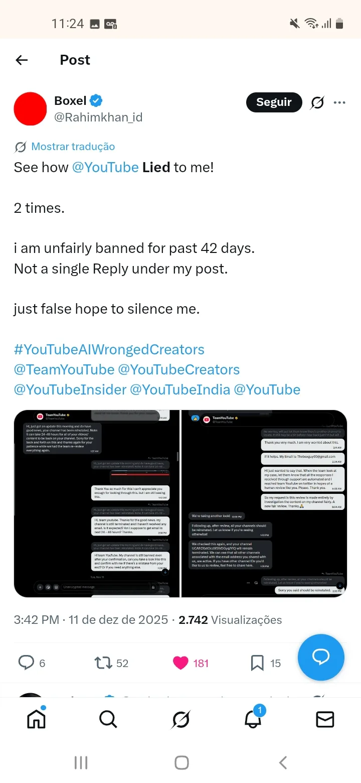Screen dimensions: 361x783
Task: Open the Notifications bell tab
Action: (253, 720)
